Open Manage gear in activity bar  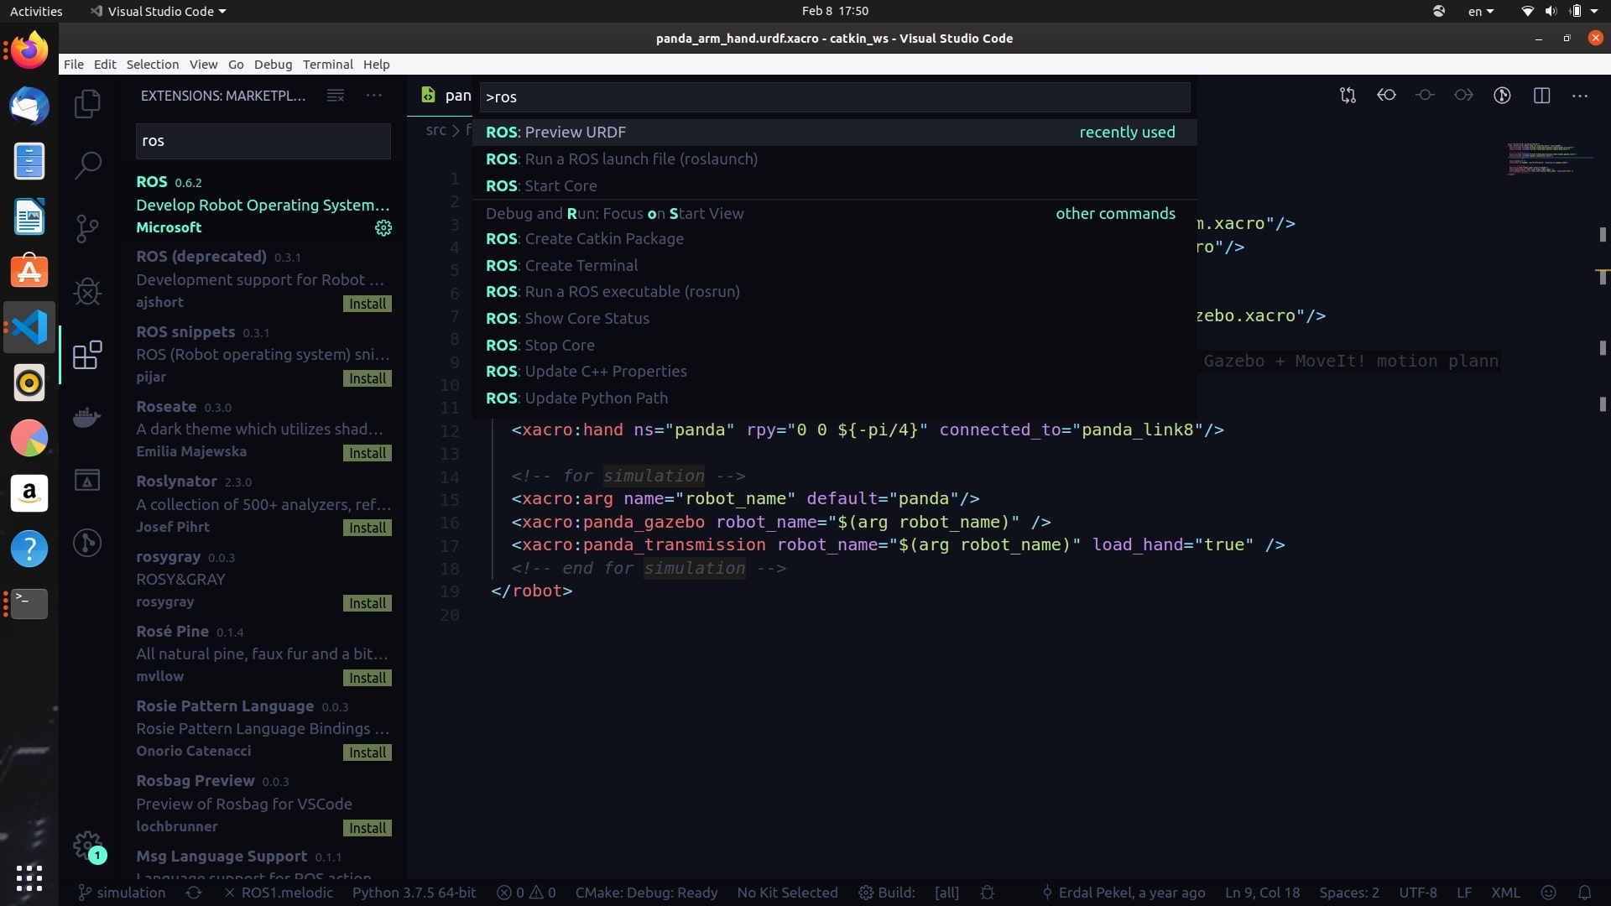(87, 846)
